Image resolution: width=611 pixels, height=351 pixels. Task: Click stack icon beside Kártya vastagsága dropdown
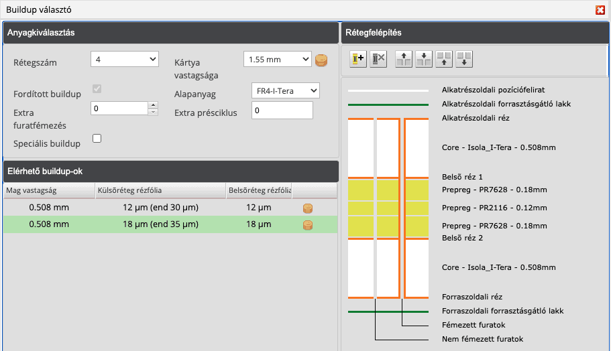(321, 60)
